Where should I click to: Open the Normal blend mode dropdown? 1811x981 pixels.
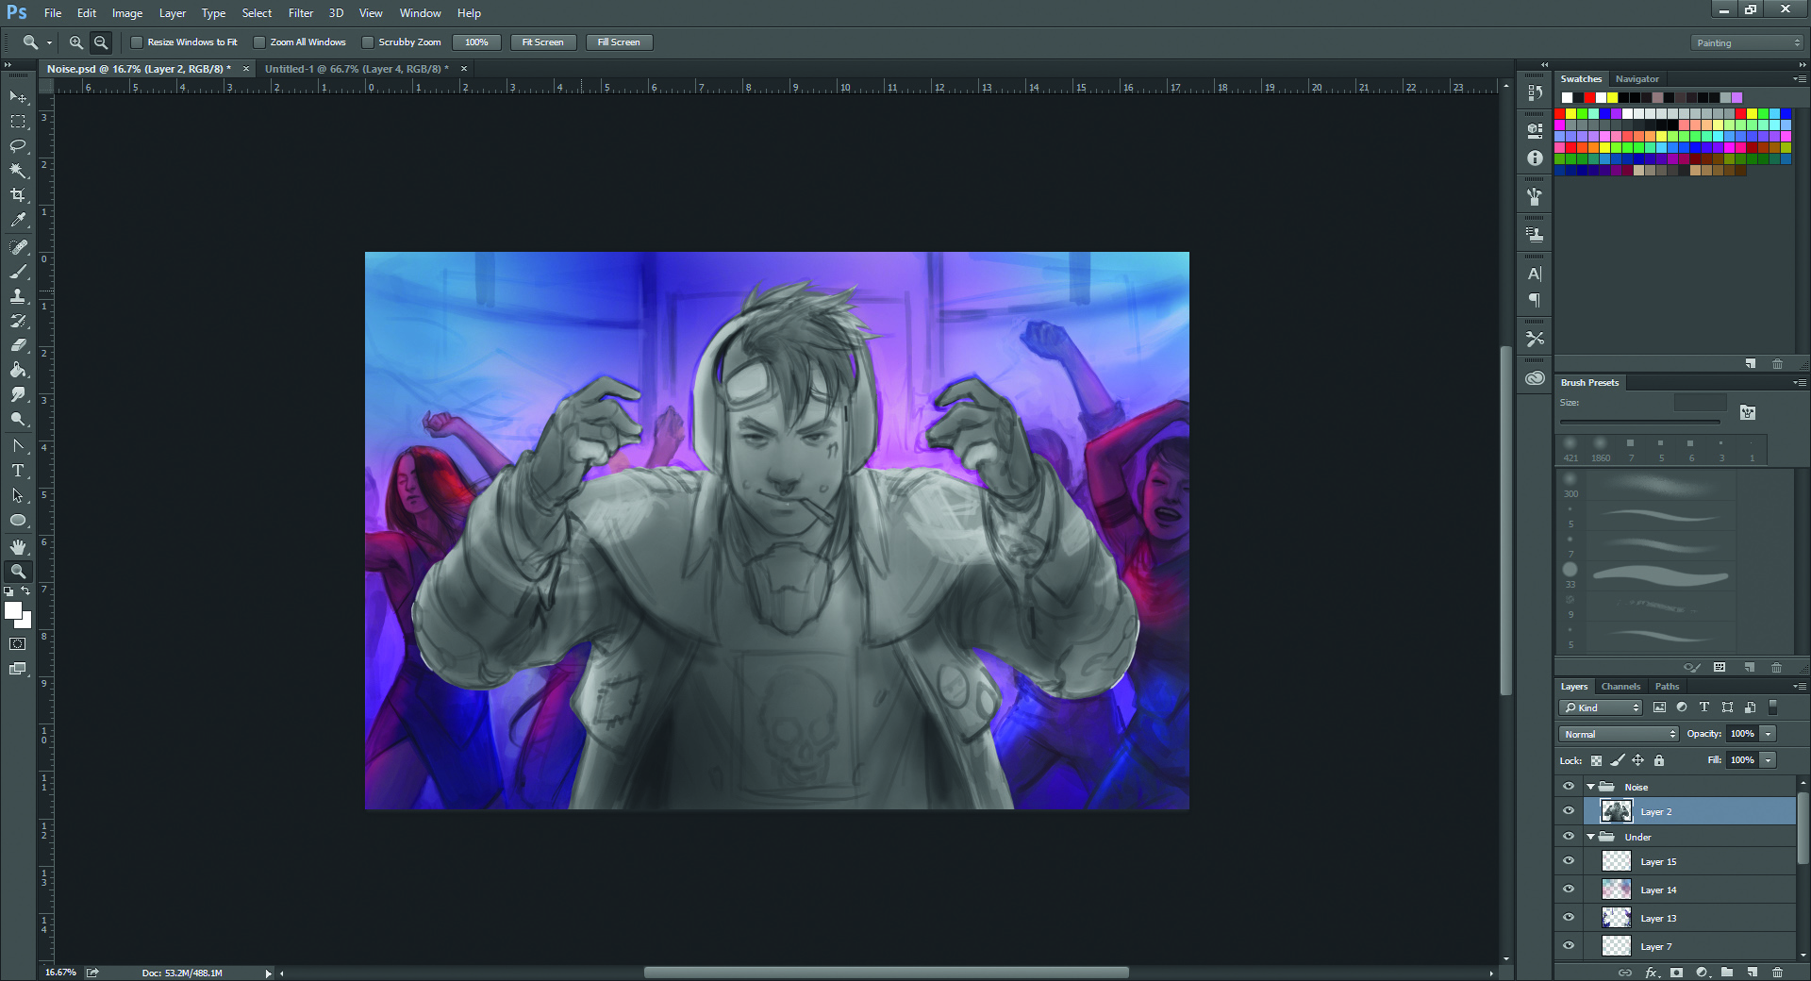point(1619,734)
